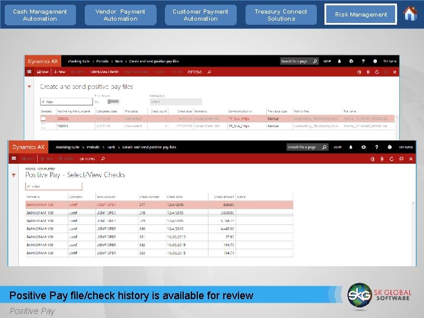The width and height of the screenshot is (424, 318).
Task: Click Save in upper window toolbar
Action: pyautogui.click(x=42, y=72)
